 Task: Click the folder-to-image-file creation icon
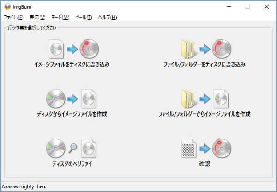coord(204,98)
